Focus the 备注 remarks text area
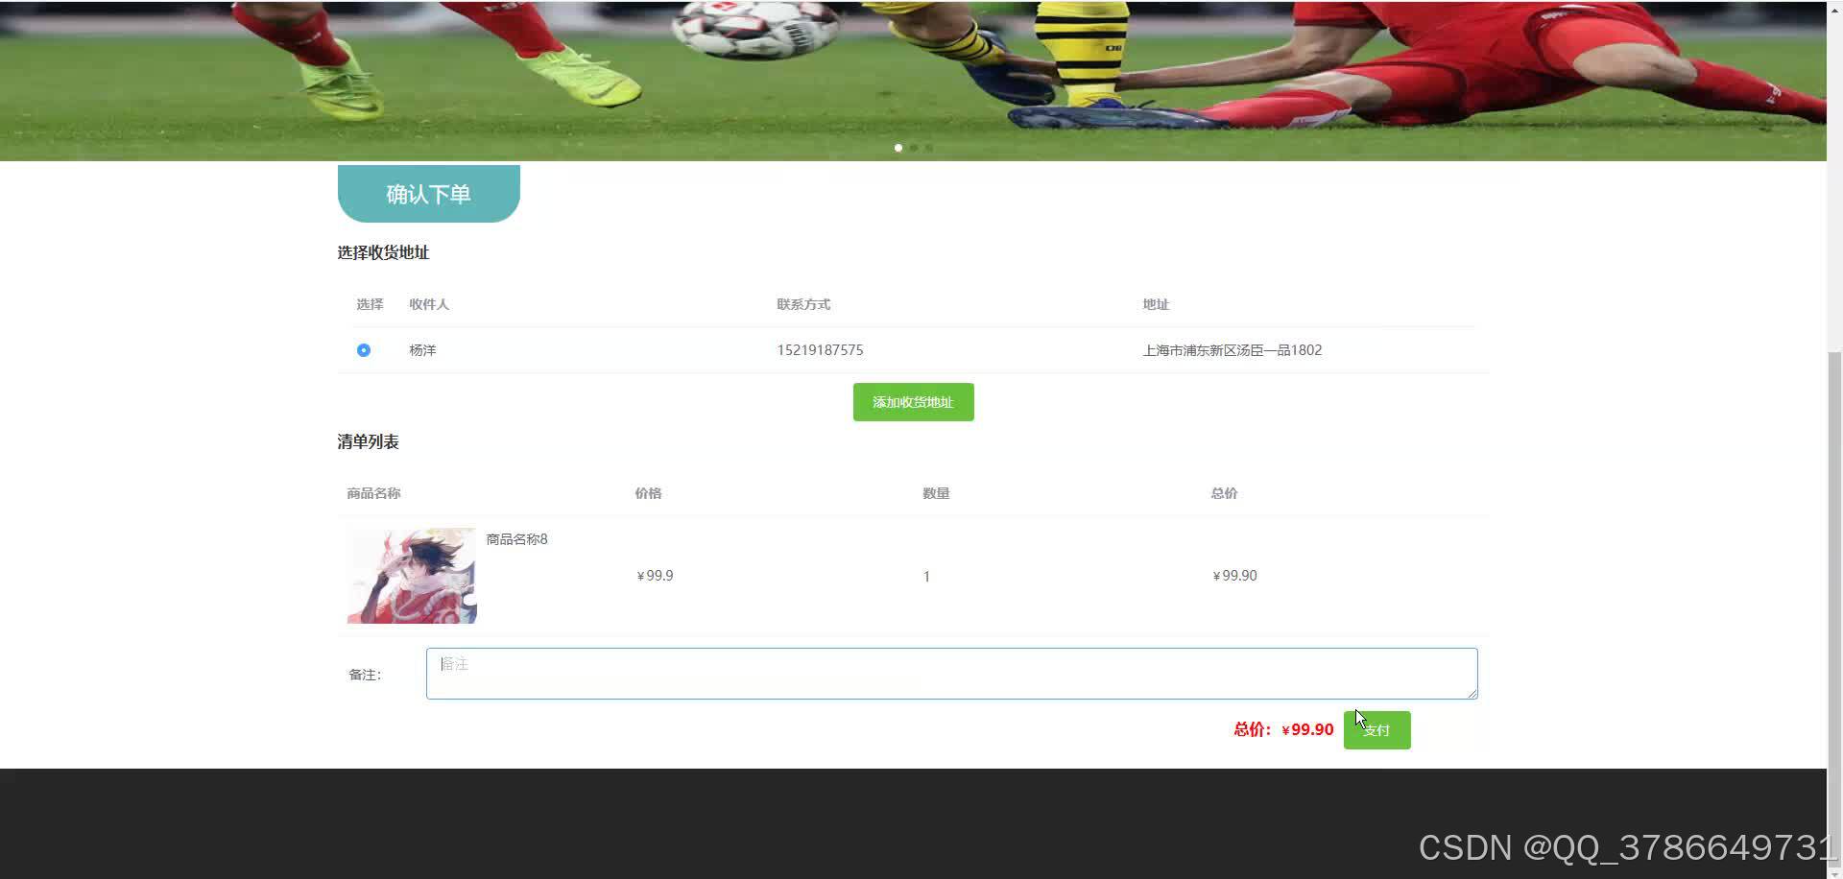This screenshot has height=879, width=1843. (951, 674)
